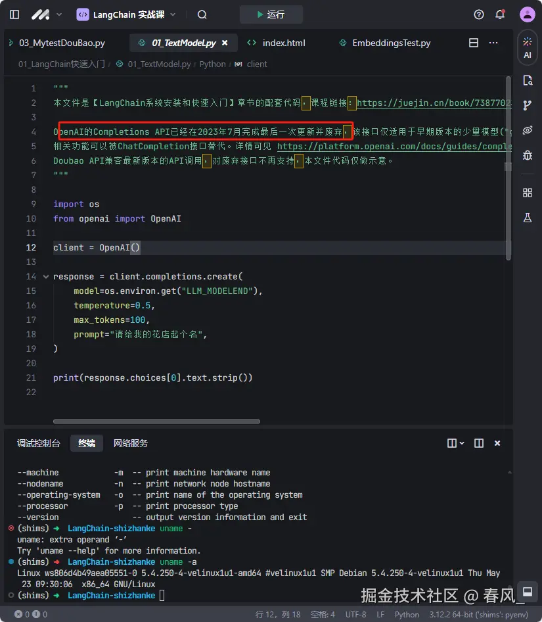Select the 3.12.2 64-bit interpreter status
The height and width of the screenshot is (622, 542).
click(x=478, y=615)
